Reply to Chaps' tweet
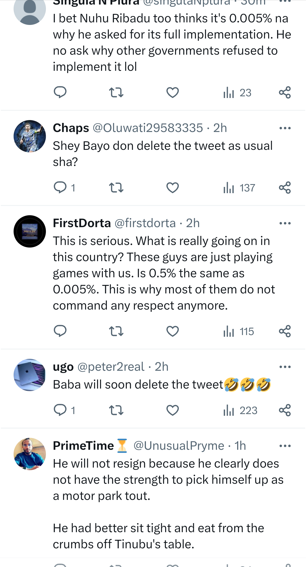This screenshot has width=306, height=567. [x=60, y=187]
